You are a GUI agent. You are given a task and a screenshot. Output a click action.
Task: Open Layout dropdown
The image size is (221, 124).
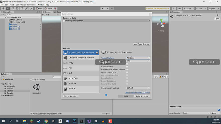coord(214,9)
